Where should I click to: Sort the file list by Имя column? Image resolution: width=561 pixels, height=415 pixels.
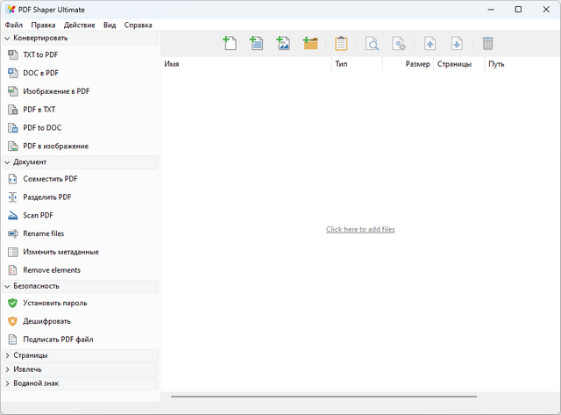[x=245, y=64]
